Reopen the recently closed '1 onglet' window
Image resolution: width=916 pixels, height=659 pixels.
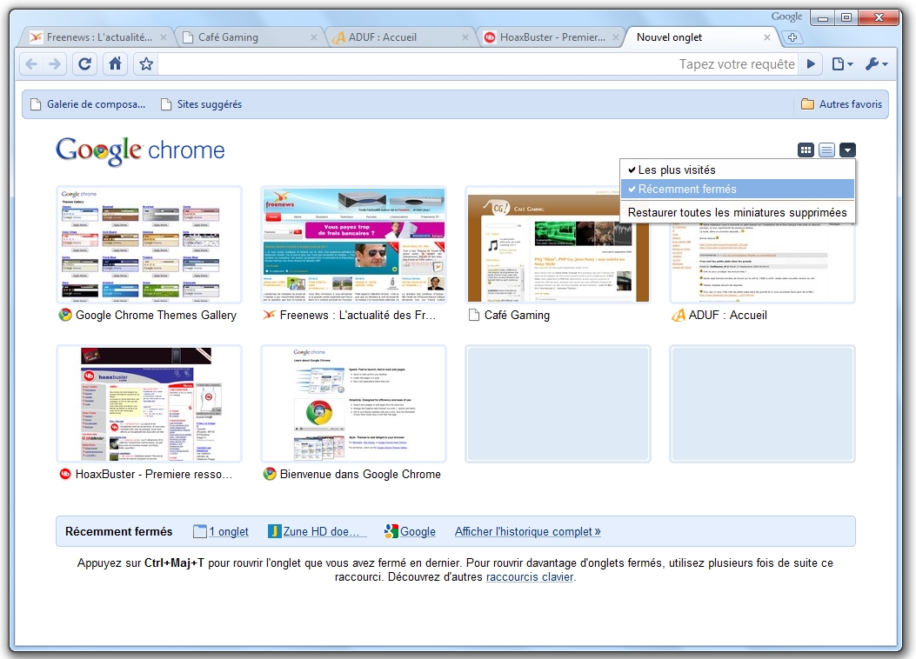pos(221,532)
